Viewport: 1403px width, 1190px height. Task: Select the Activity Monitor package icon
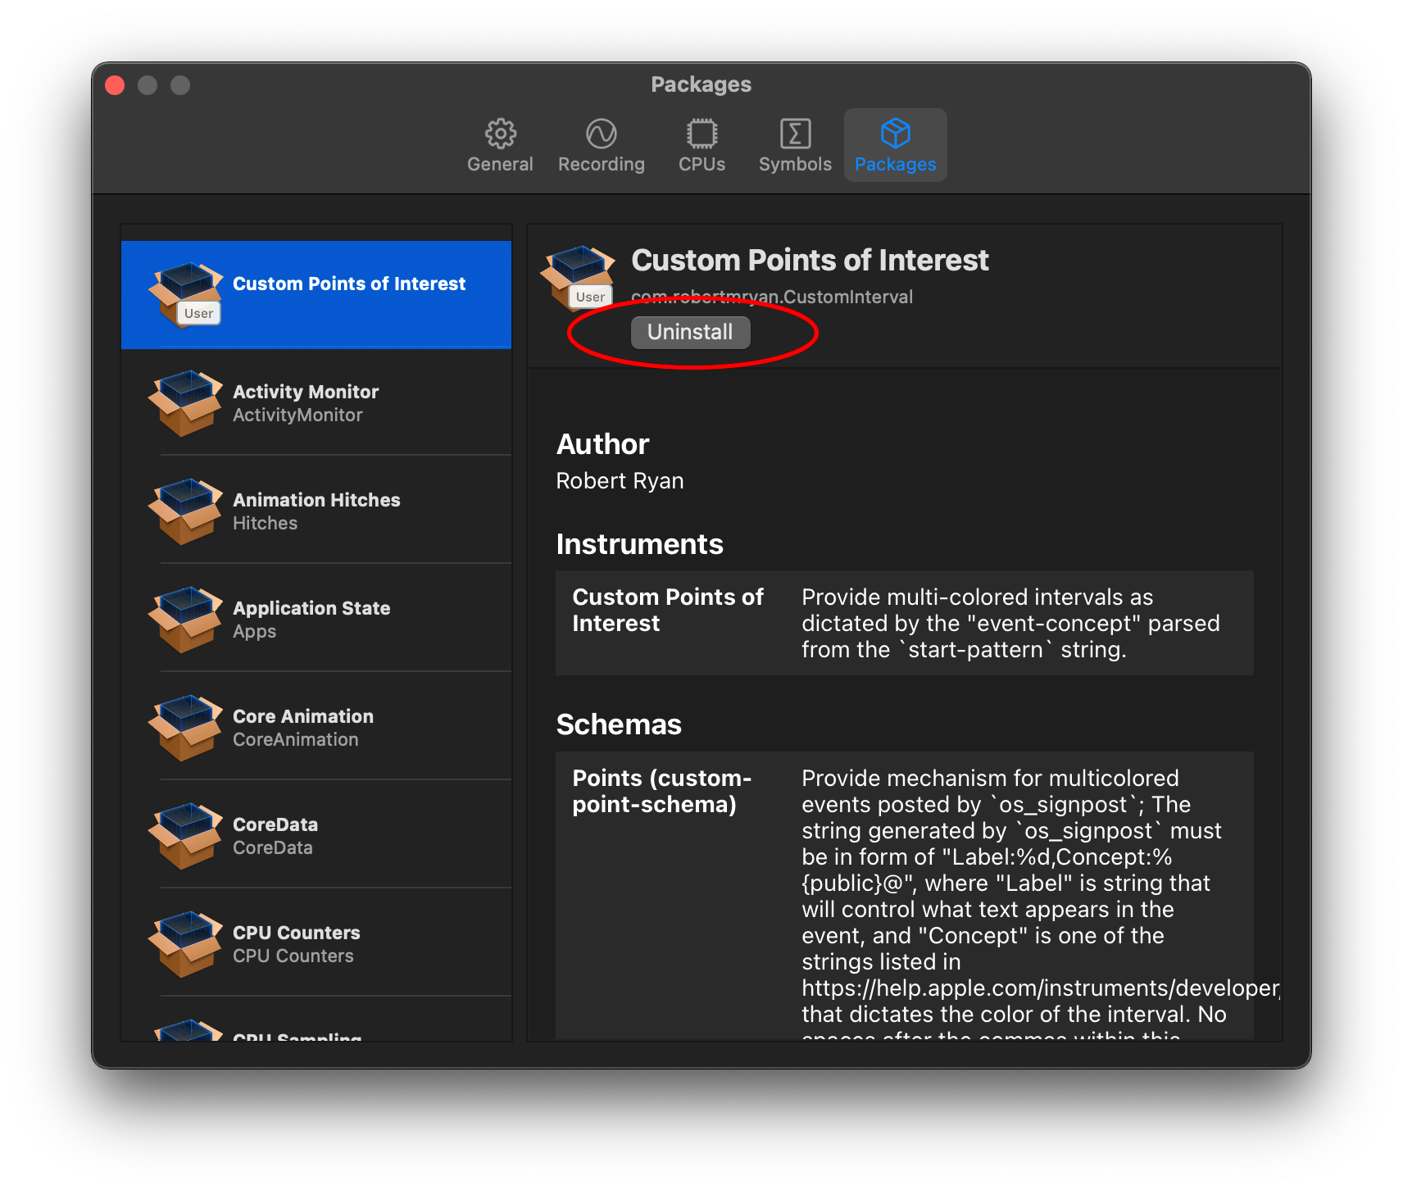pyautogui.click(x=185, y=403)
